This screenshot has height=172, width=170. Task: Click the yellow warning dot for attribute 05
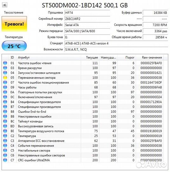5,77
